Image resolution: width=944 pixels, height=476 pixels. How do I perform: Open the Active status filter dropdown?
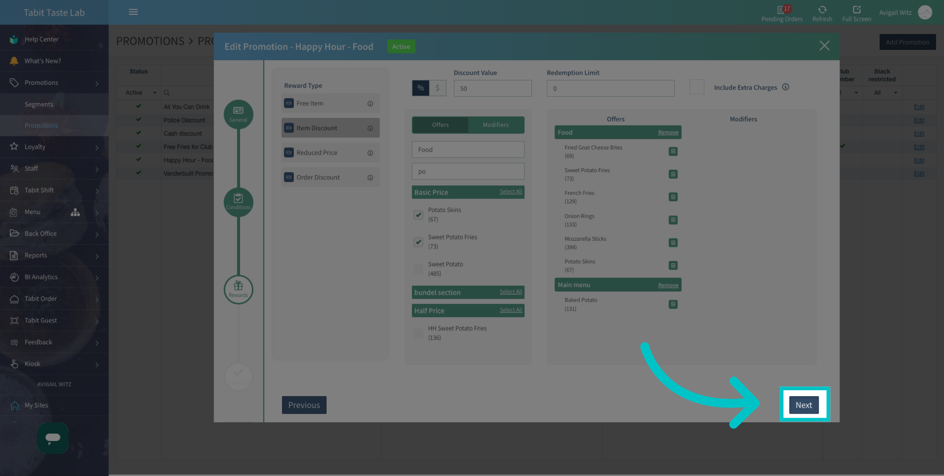tap(141, 92)
